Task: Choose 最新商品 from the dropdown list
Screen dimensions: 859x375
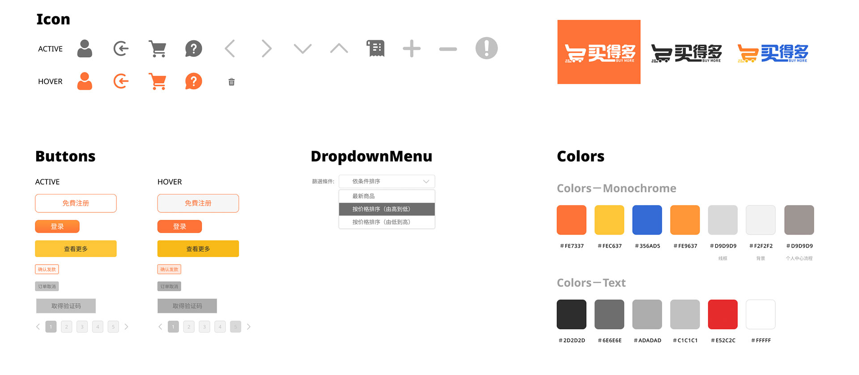Action: tap(387, 196)
